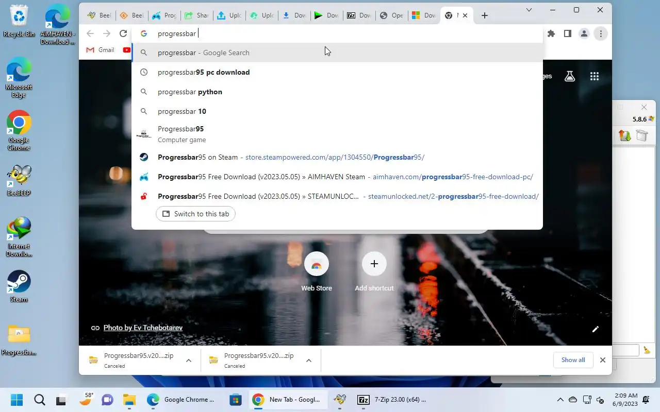Viewport: 660px width, 412px height.
Task: Expand options chevron for the second canceled zip
Action: point(309,360)
